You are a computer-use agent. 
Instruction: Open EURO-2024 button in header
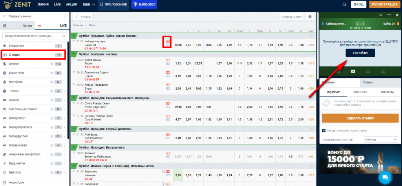click(x=144, y=5)
